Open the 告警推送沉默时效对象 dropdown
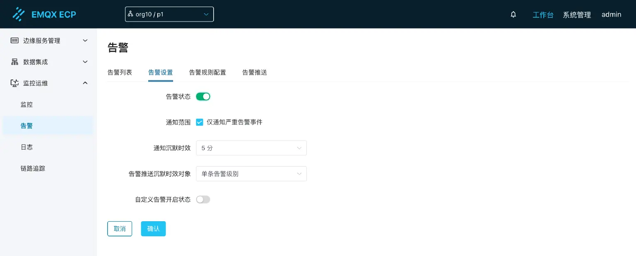Screen dimensions: 636x256 coord(251,174)
